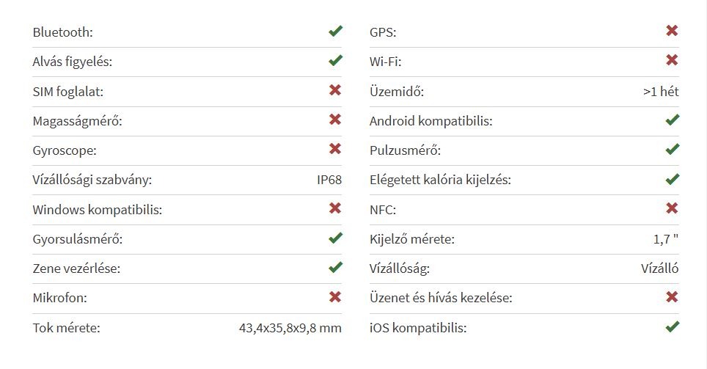Click the red X next to Magasságmérő

coord(335,120)
